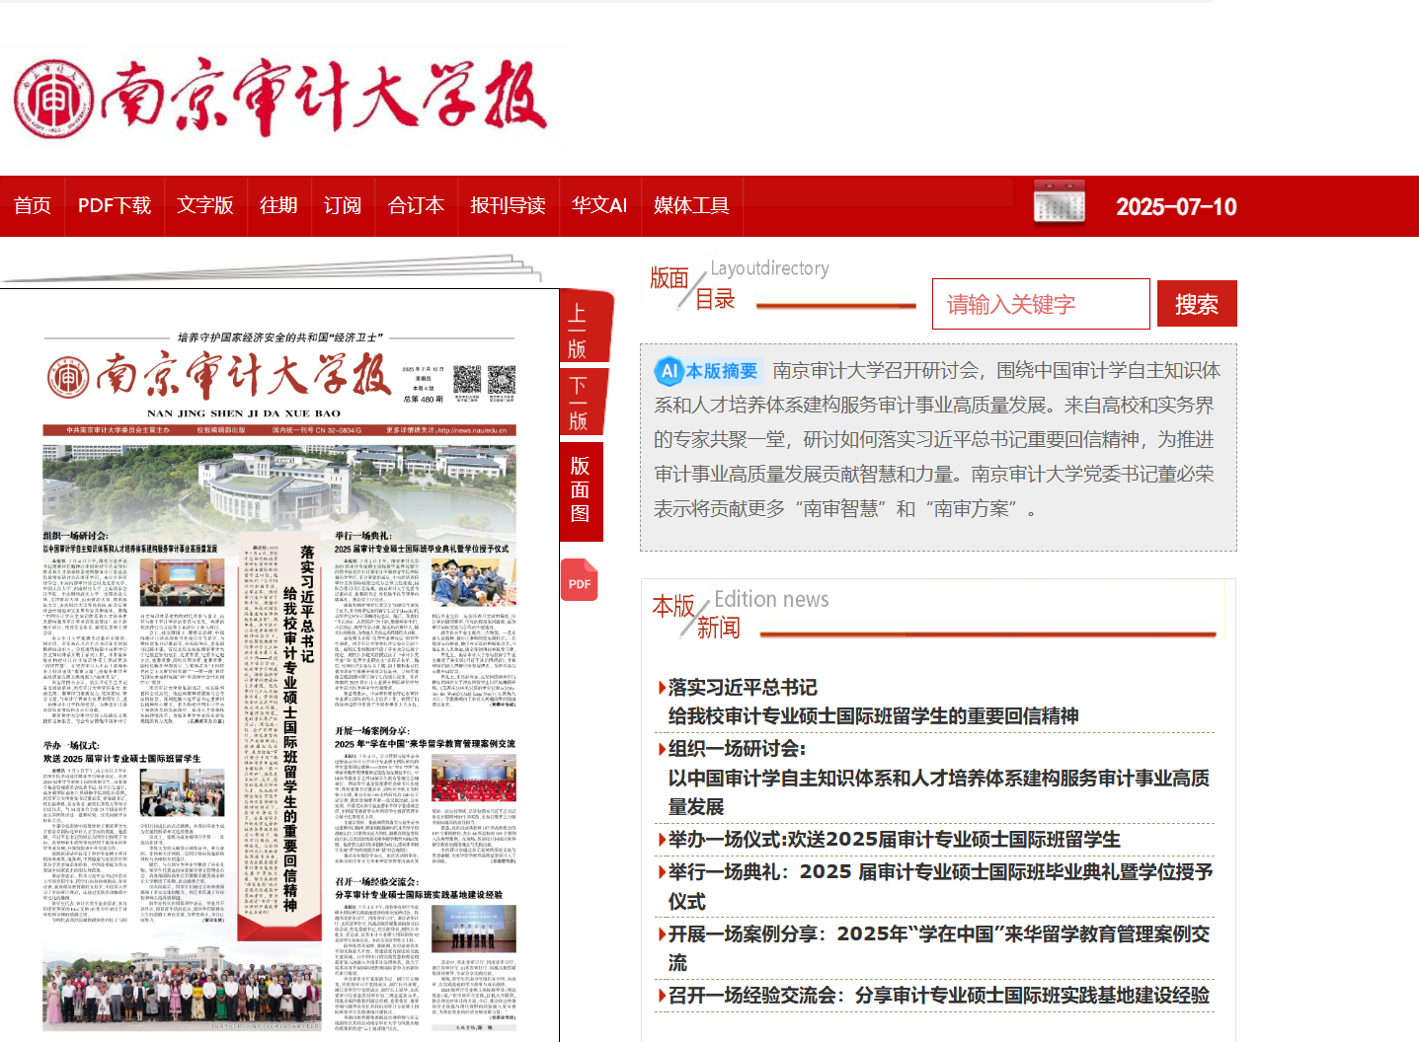Go to previous page with 上一版

click(579, 331)
